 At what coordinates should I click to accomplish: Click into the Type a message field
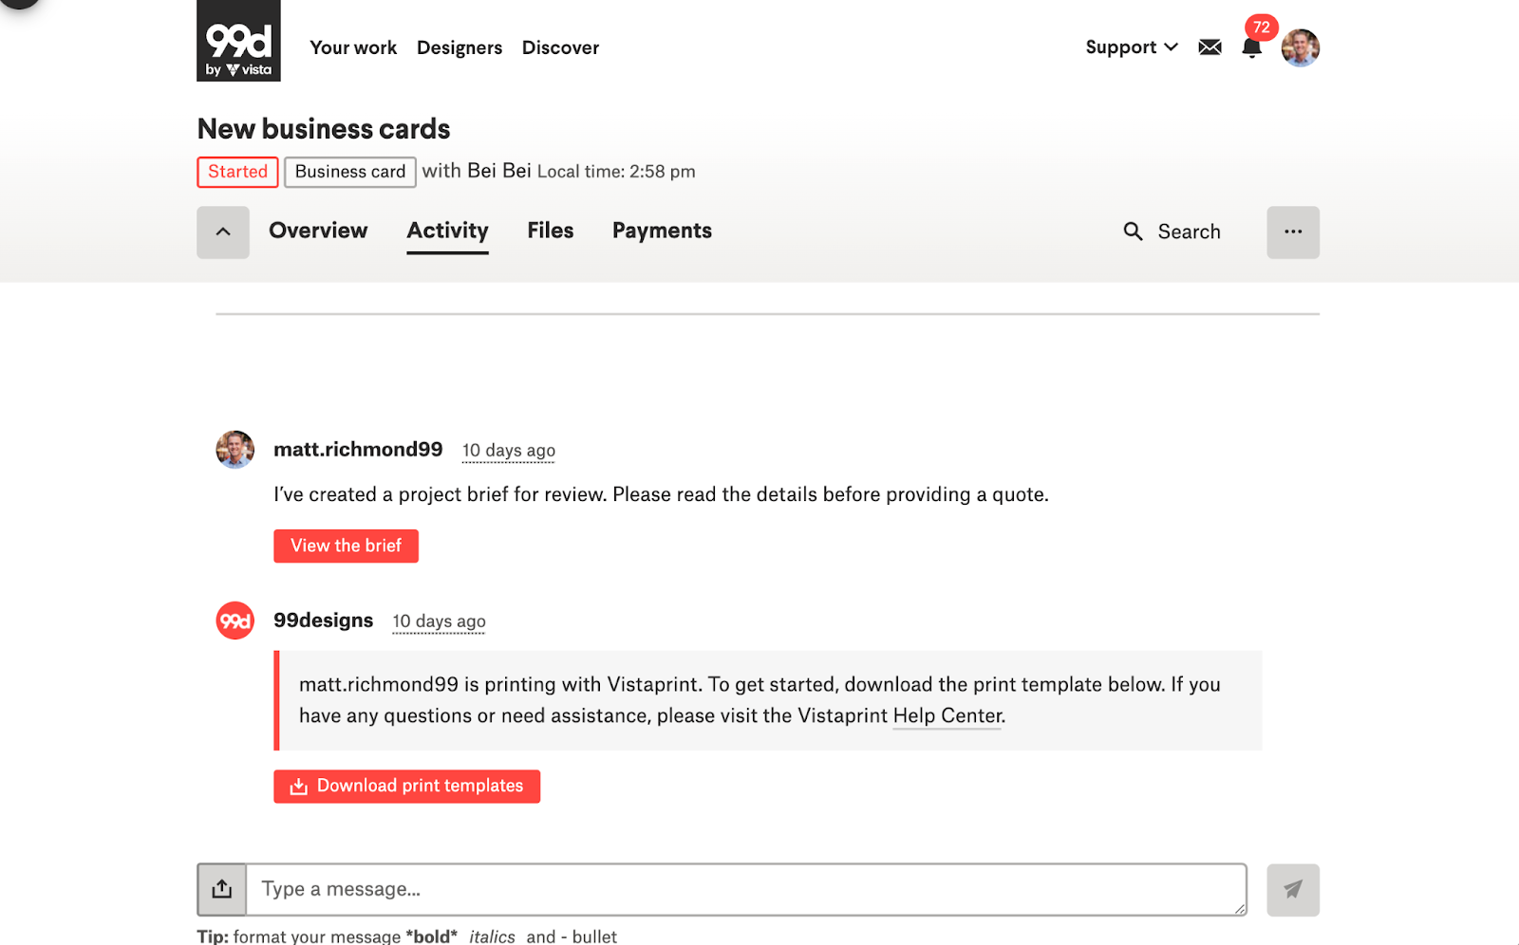point(745,889)
